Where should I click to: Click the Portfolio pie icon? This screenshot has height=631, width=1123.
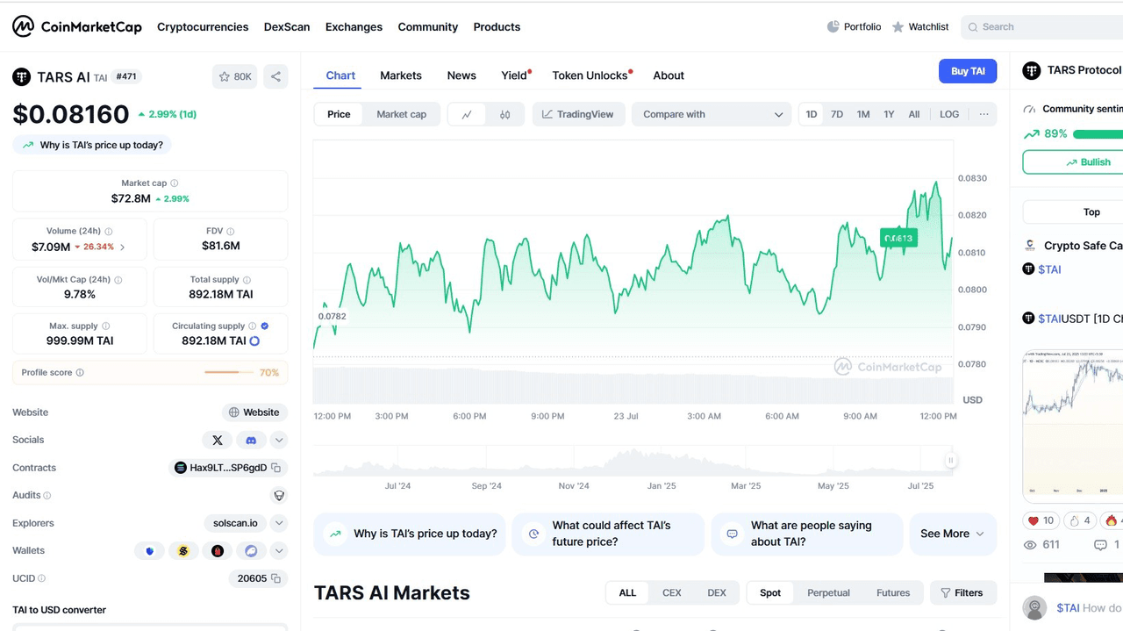[833, 26]
